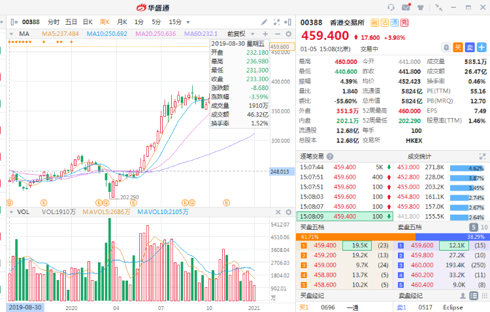Open the mail messages icon
The height and width of the screenshot is (312, 490).
point(406,7)
